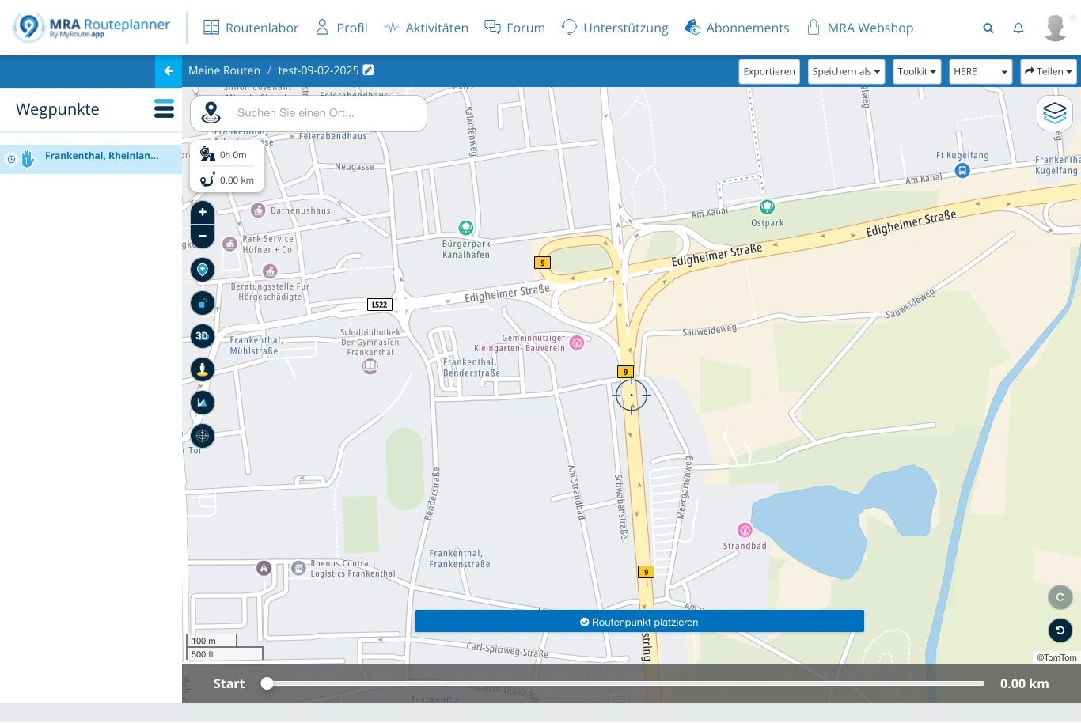Edit route name with pencil icon
Screen dimensions: 1081x723
pos(368,70)
